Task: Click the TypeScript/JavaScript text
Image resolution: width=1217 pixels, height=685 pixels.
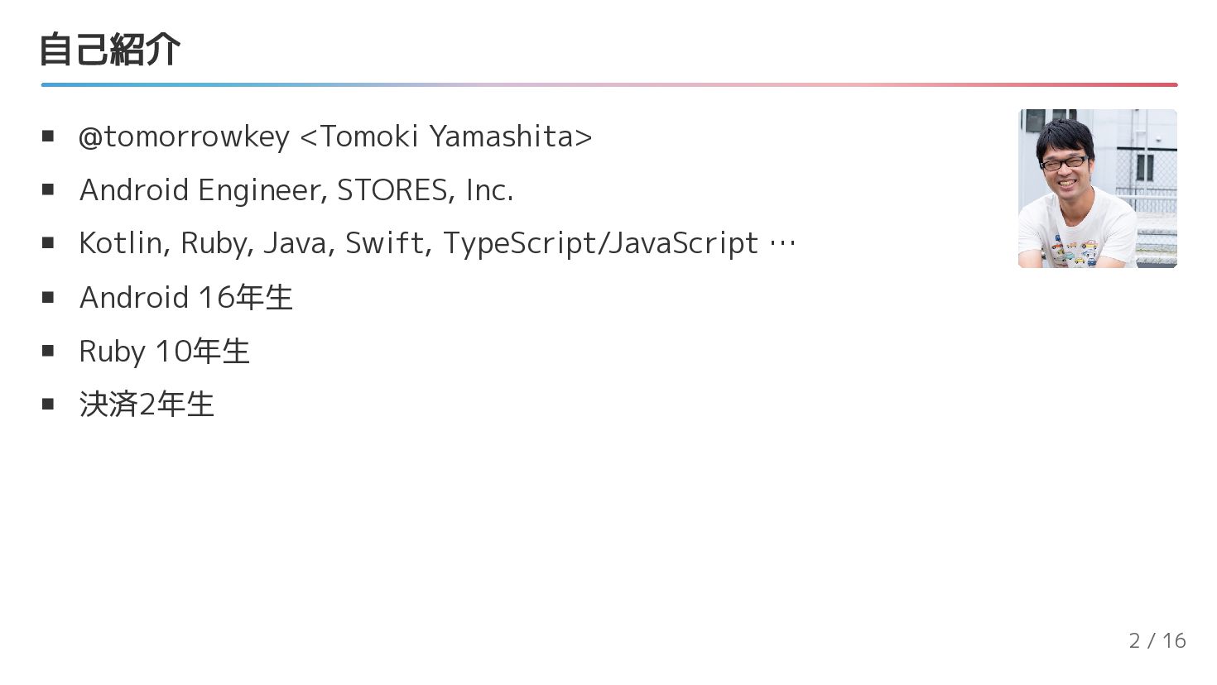Action: click(x=600, y=243)
